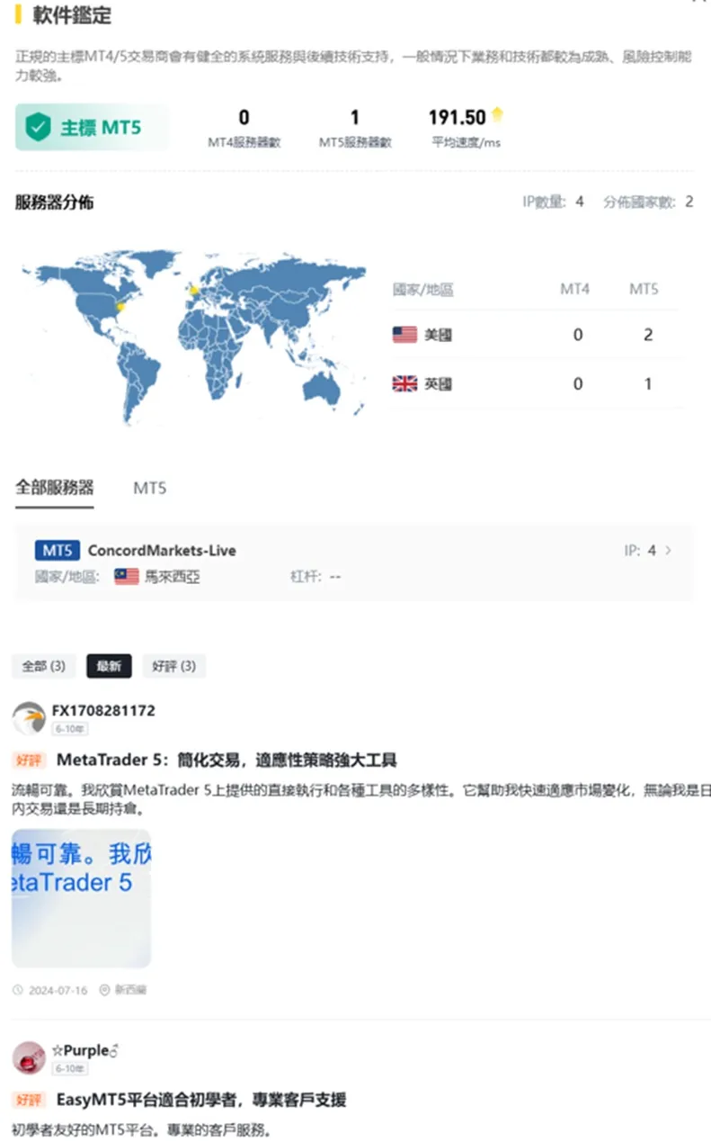Screen dimensions: 711x1142
Task: Open ☆Purple♂ user avatar
Action: point(29,1057)
